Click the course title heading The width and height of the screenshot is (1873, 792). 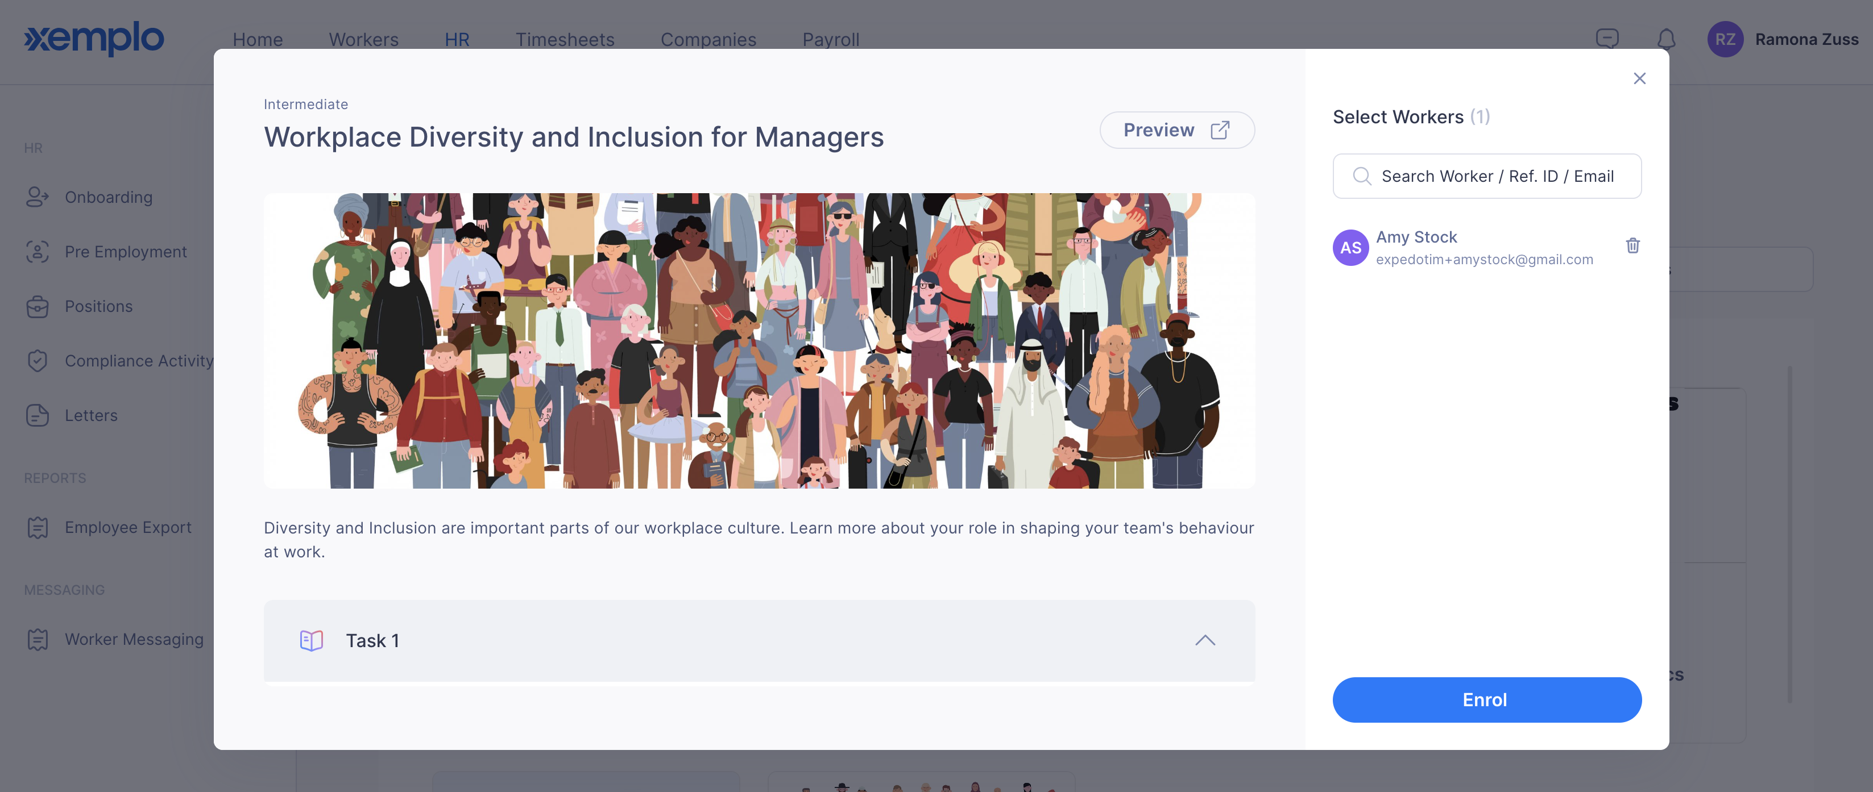click(x=574, y=136)
